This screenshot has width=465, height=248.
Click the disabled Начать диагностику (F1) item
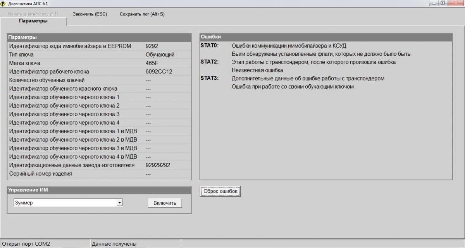pos(33,14)
